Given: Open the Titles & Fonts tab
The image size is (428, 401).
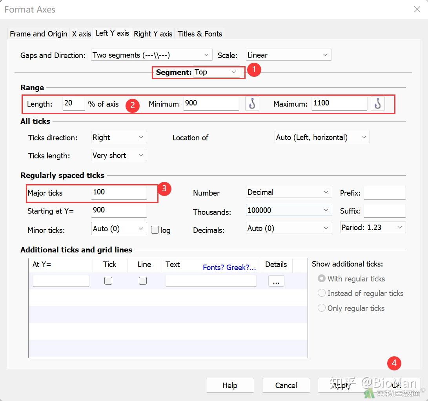Looking at the screenshot, I should (x=200, y=34).
